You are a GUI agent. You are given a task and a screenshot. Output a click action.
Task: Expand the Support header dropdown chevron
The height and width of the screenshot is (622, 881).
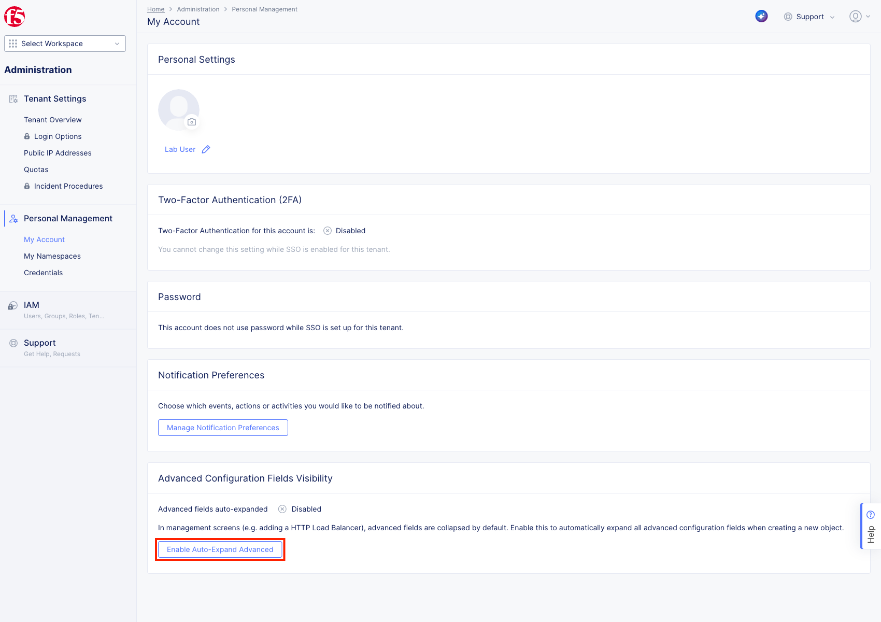coord(832,17)
